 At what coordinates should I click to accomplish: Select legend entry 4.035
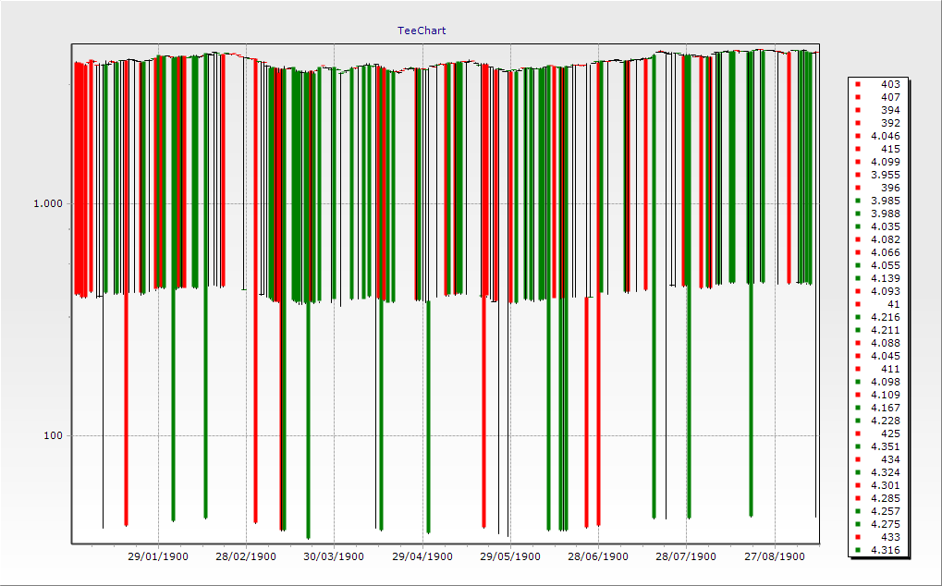pyautogui.click(x=877, y=227)
